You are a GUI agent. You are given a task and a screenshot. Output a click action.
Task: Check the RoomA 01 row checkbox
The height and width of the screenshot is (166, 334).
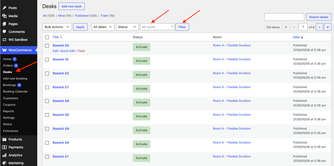[47, 157]
